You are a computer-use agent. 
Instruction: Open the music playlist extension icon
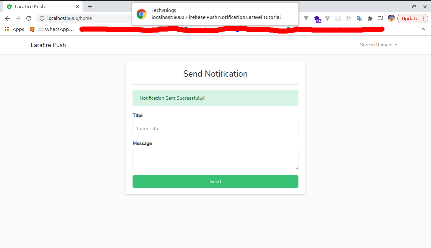tap(381, 18)
